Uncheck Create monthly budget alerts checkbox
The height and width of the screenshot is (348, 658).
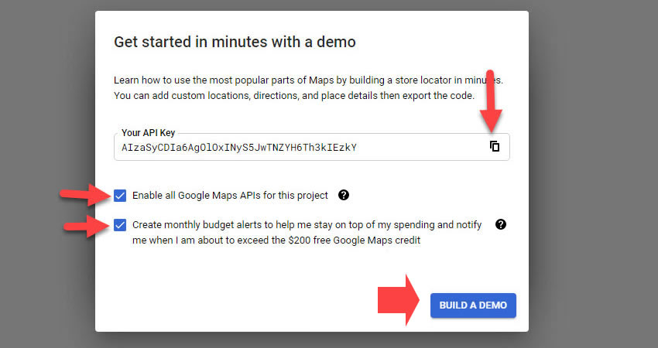(120, 225)
